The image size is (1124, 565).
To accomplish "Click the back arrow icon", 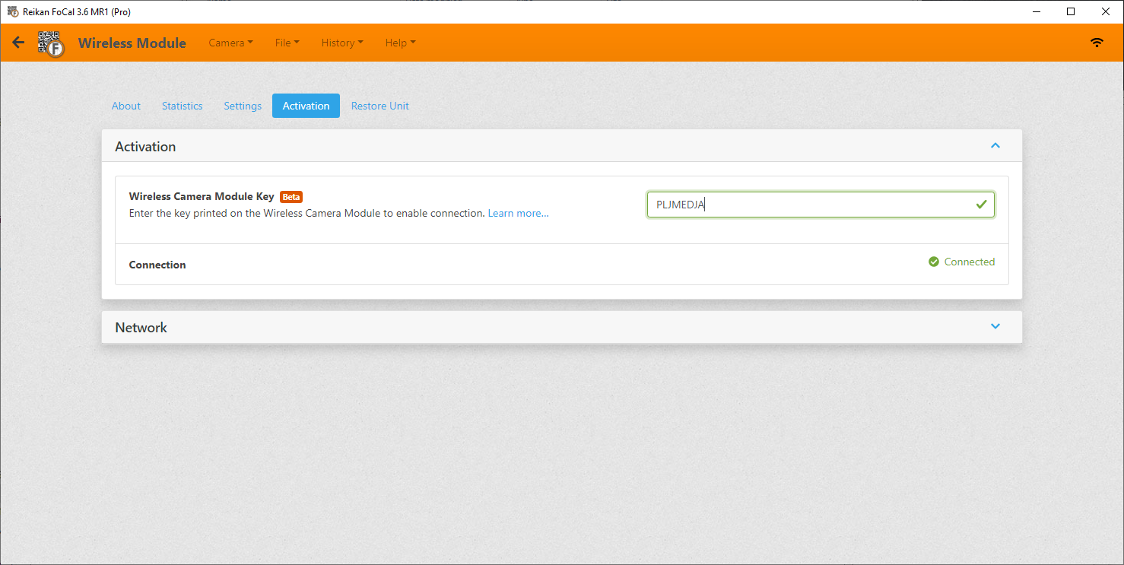I will [18, 43].
